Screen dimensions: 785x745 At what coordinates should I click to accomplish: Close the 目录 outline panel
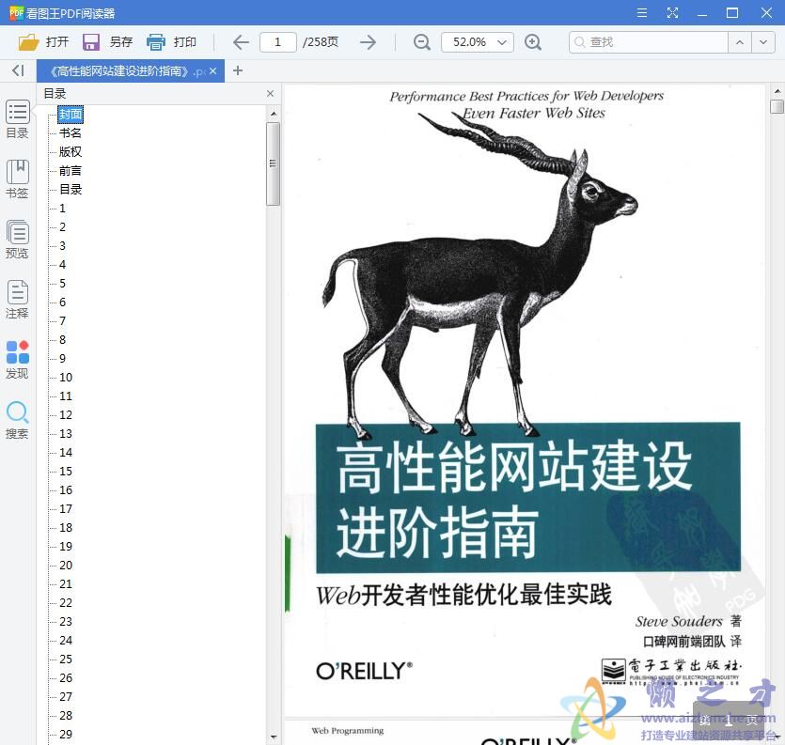click(x=271, y=94)
